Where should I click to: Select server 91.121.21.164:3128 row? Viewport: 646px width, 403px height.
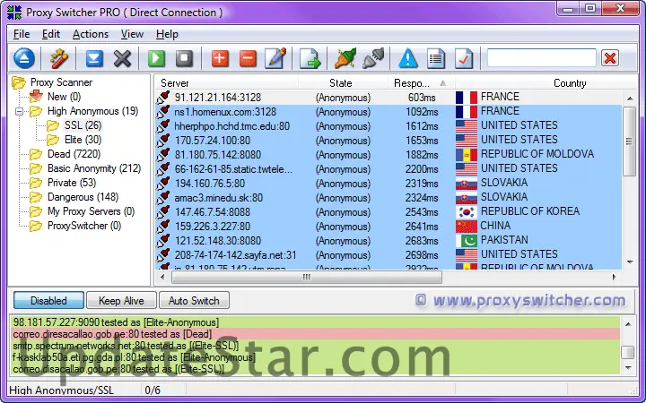click(388, 98)
